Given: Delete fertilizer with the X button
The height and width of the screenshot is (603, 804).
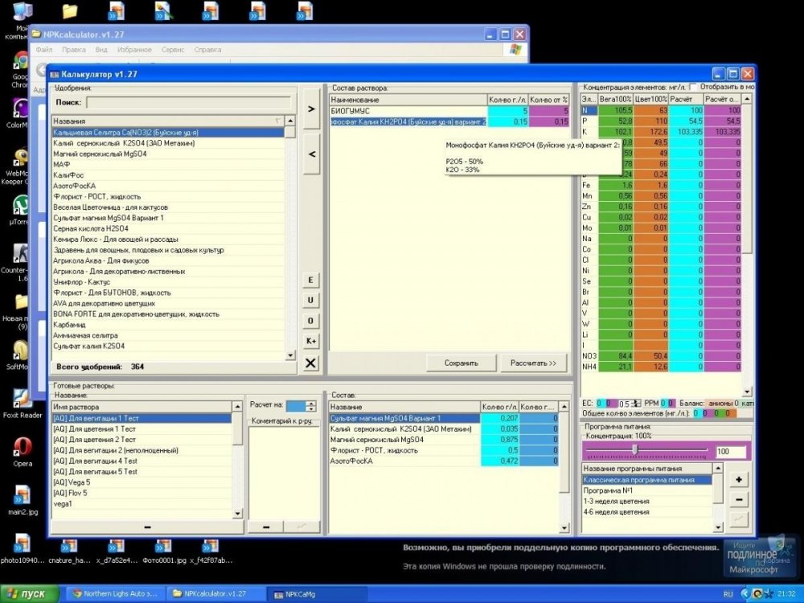Looking at the screenshot, I should point(310,363).
